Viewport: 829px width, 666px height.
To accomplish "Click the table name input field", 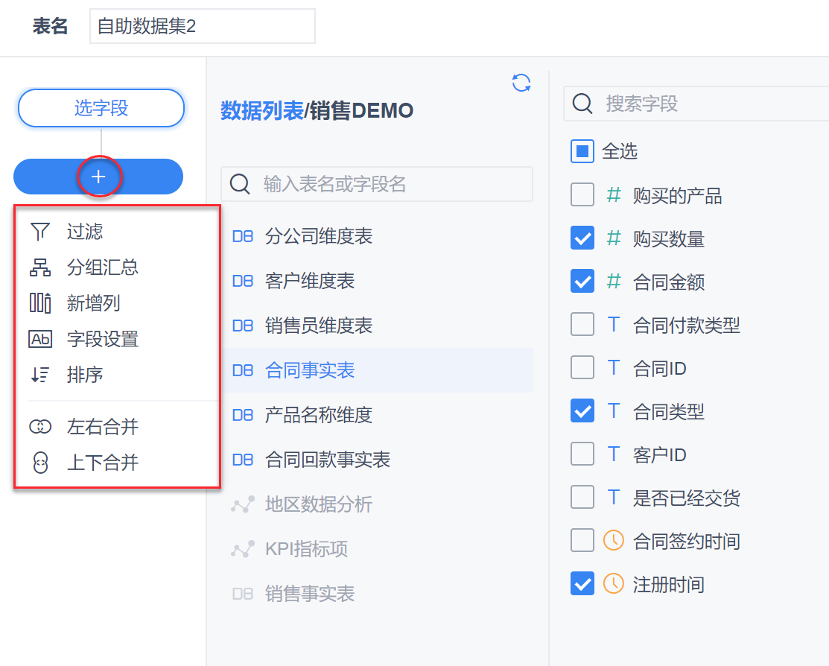I will click(202, 27).
